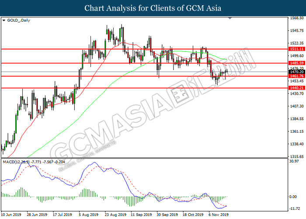Screen dimensions: 306x219
Task: Click the 5 Aug 2019 date label
Action: pyautogui.click(x=88, y=215)
